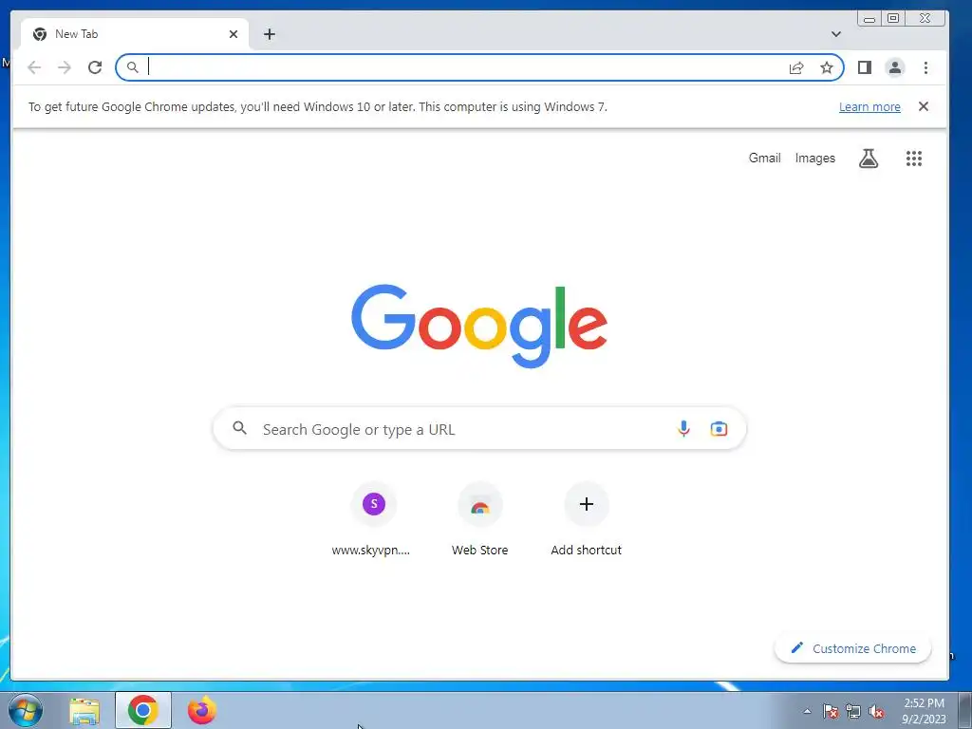Open the Gmail link
This screenshot has height=729, width=972.
click(x=764, y=159)
